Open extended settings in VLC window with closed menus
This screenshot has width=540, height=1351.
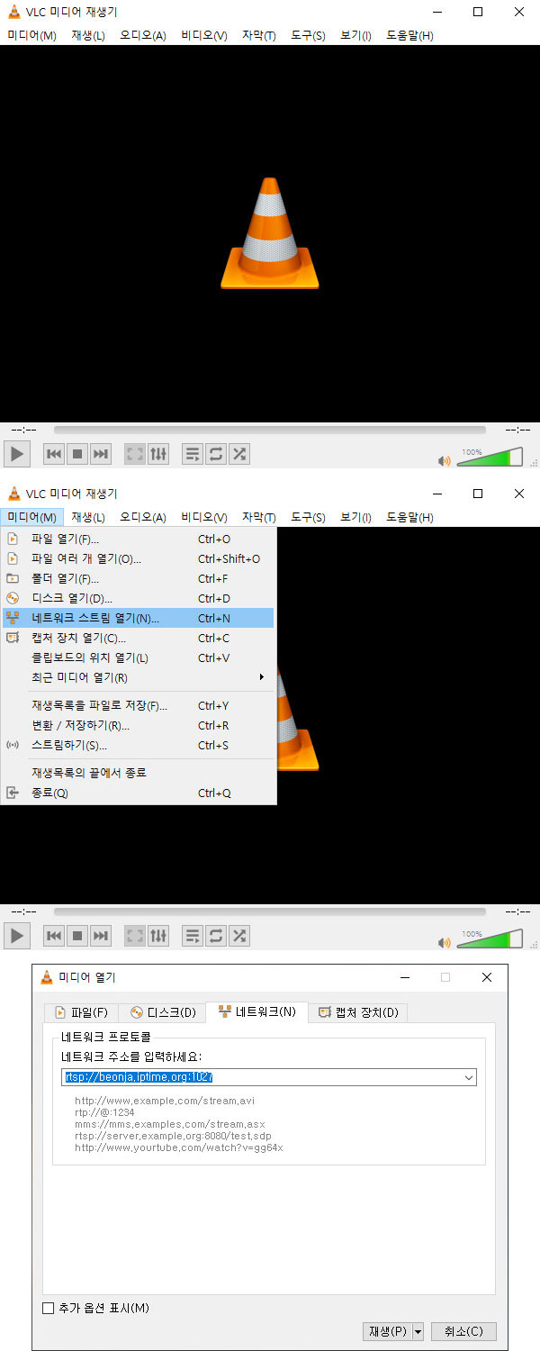(158, 455)
